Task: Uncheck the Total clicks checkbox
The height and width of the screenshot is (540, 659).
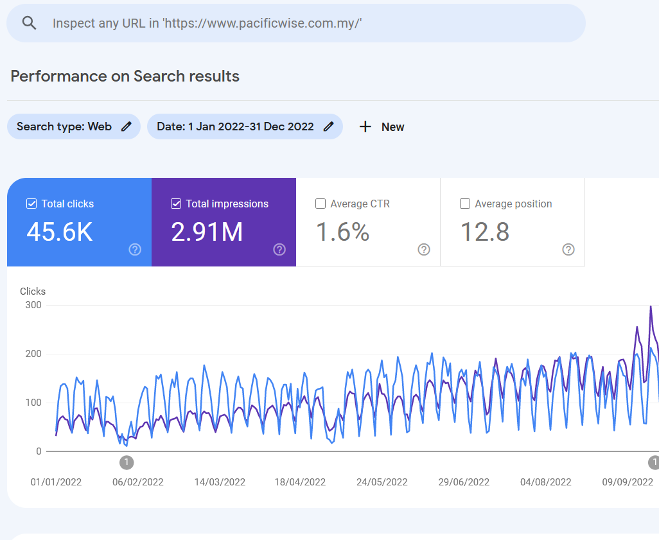Action: click(31, 204)
